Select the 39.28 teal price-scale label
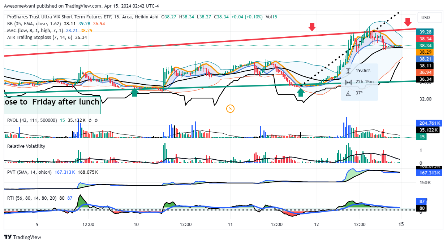The width and height of the screenshot is (447, 244). coord(425,32)
